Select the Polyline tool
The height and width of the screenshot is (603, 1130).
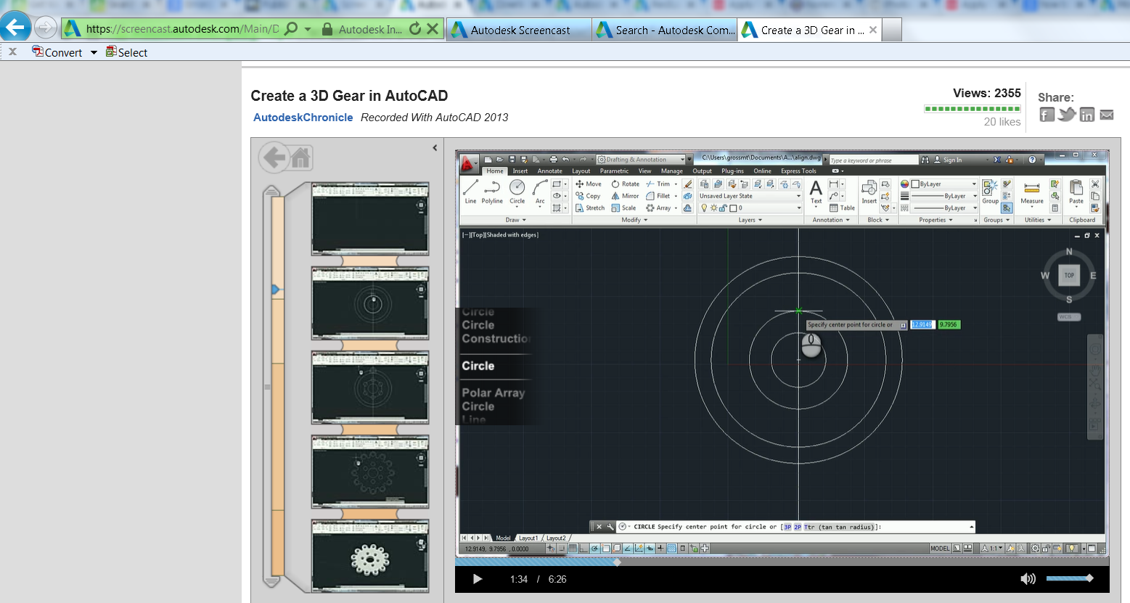click(491, 190)
